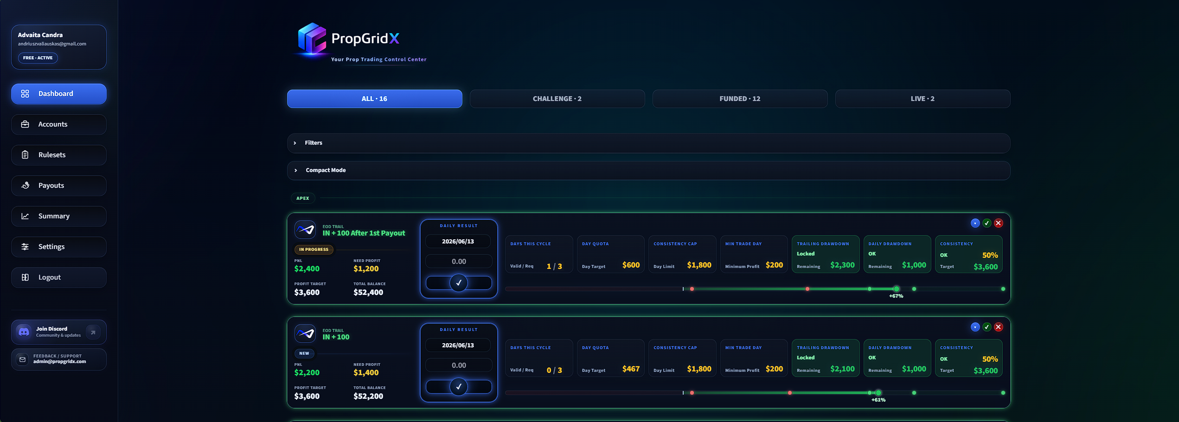Click +67% marker on progress bar
Image resolution: width=1179 pixels, height=422 pixels.
(896, 289)
